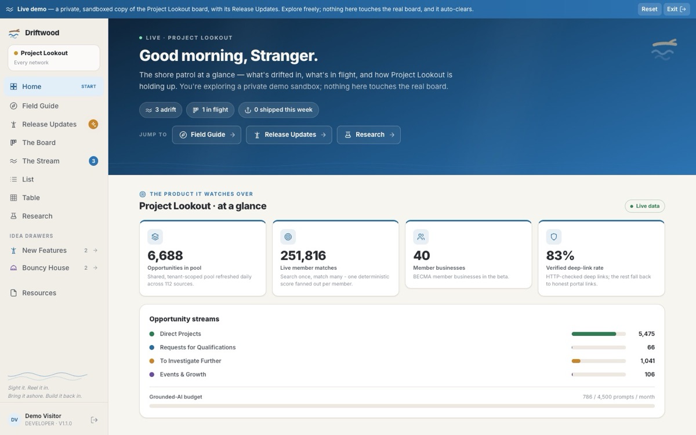This screenshot has width=696, height=435.
Task: Click the '3 adrift' chip
Action: pos(161,110)
